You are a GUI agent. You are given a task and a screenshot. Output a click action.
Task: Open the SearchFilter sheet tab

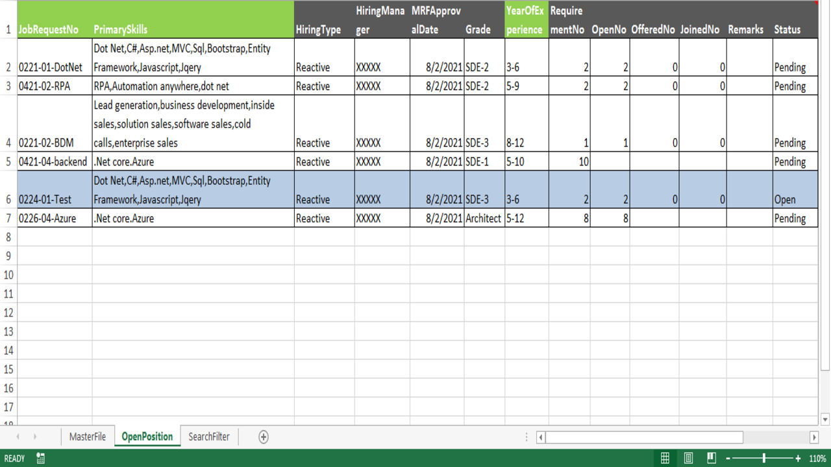tap(208, 437)
